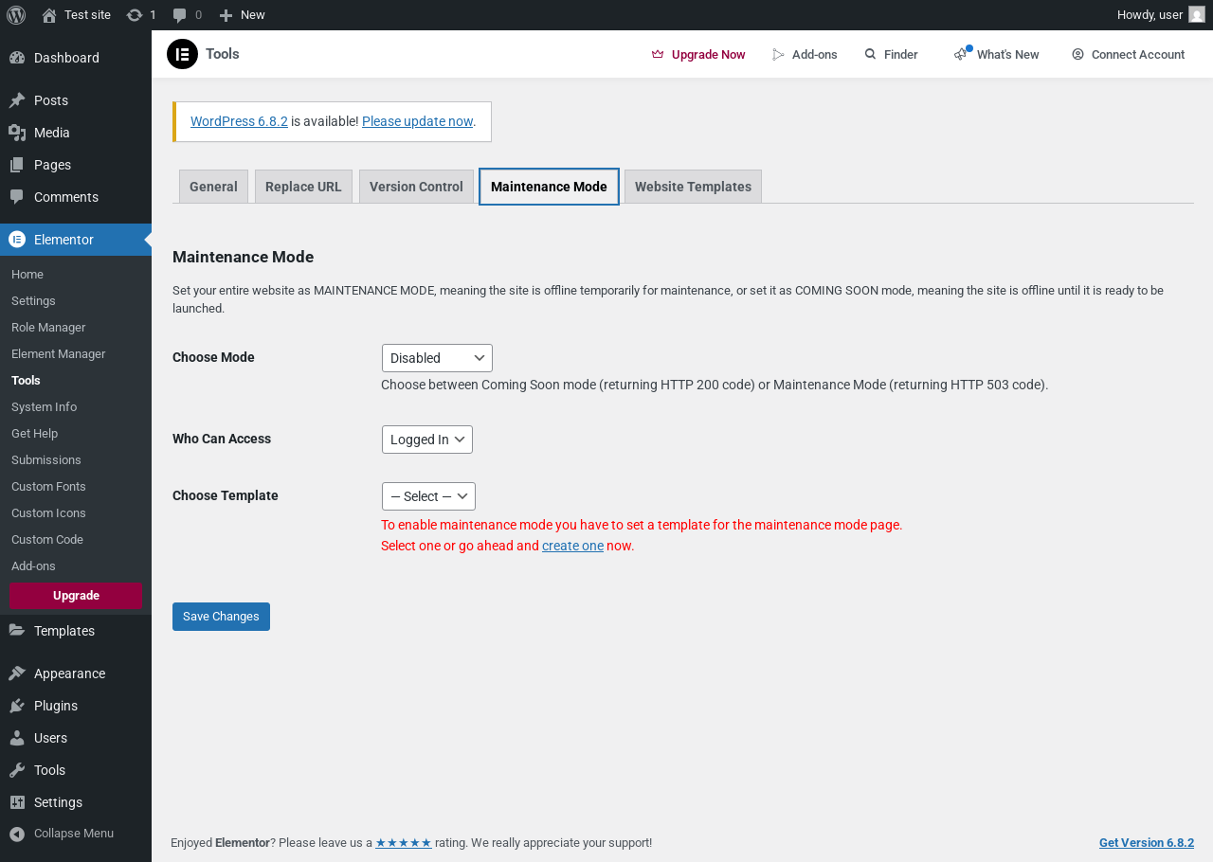The width and height of the screenshot is (1213, 862).
Task: Click the What's New megaphone icon
Action: pos(962,54)
